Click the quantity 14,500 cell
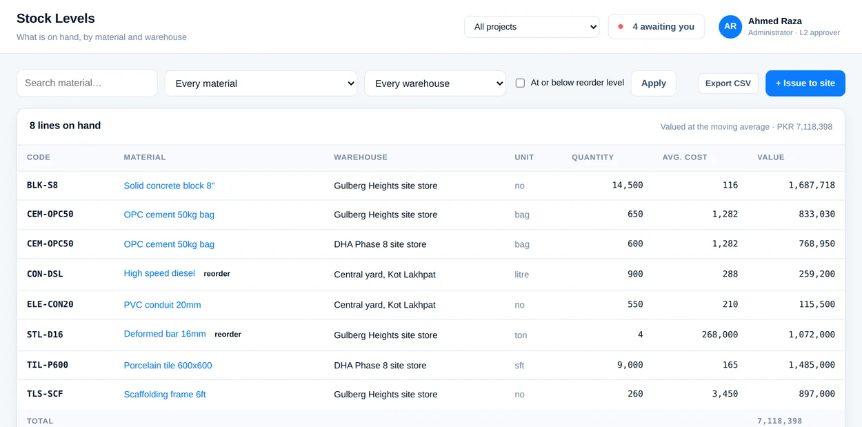The width and height of the screenshot is (862, 427). pyautogui.click(x=628, y=186)
